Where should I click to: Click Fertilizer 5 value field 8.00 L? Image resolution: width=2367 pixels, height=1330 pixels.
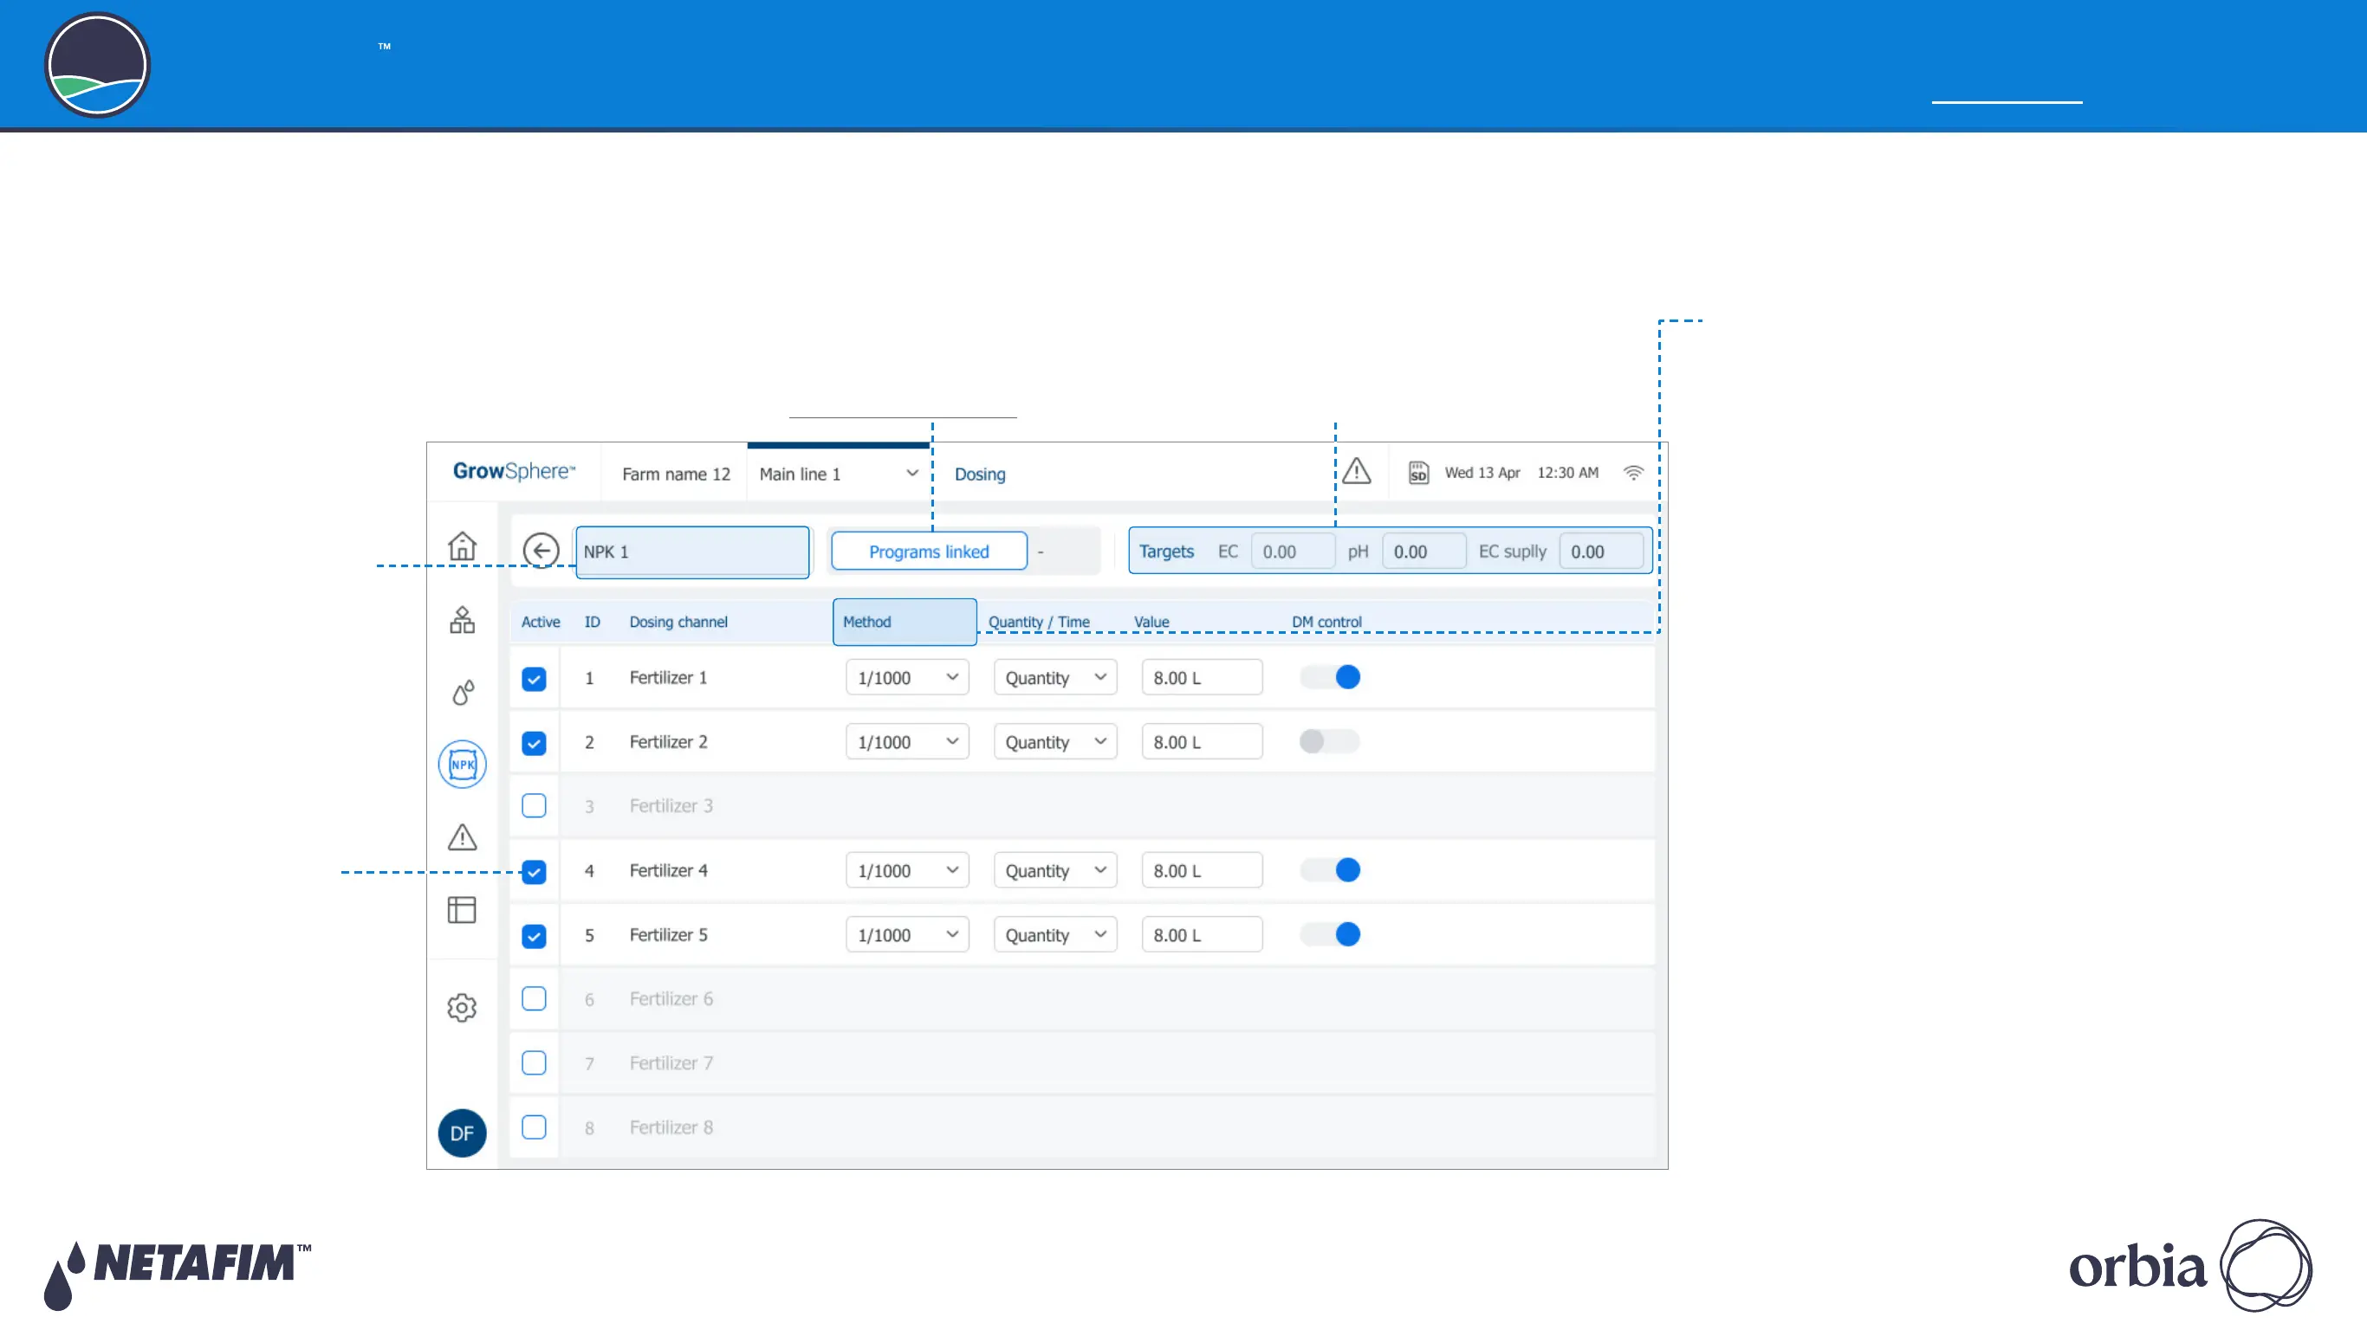coord(1202,934)
